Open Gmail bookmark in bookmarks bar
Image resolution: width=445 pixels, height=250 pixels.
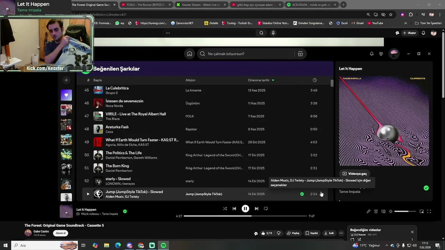[357, 23]
